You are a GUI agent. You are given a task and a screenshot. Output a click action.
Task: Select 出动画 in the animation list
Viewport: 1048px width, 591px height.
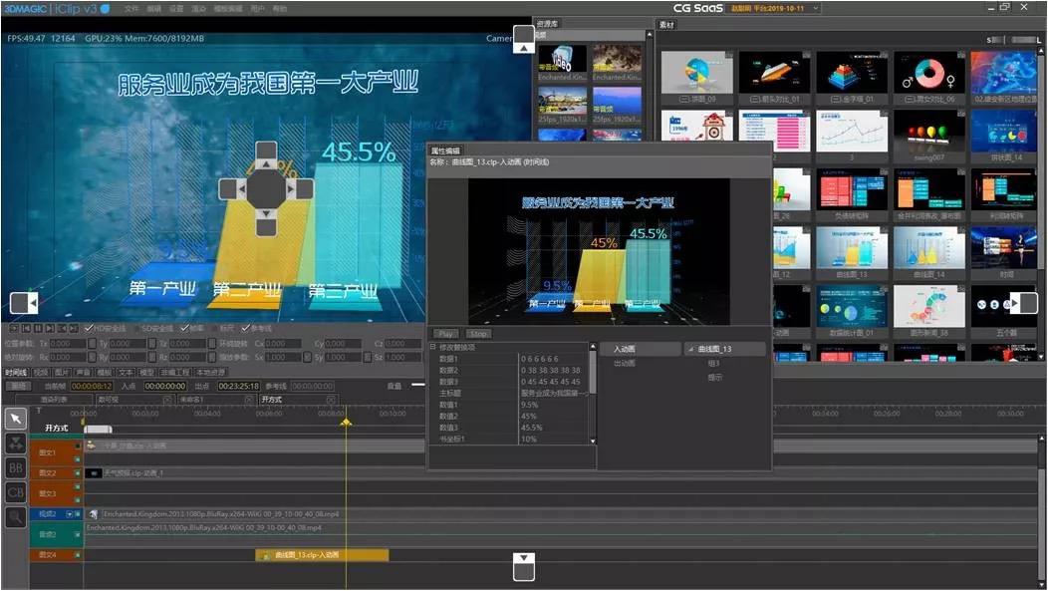click(625, 363)
